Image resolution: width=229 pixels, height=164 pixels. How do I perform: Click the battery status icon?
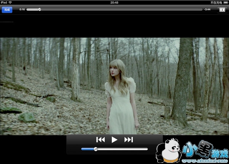click(226, 3)
